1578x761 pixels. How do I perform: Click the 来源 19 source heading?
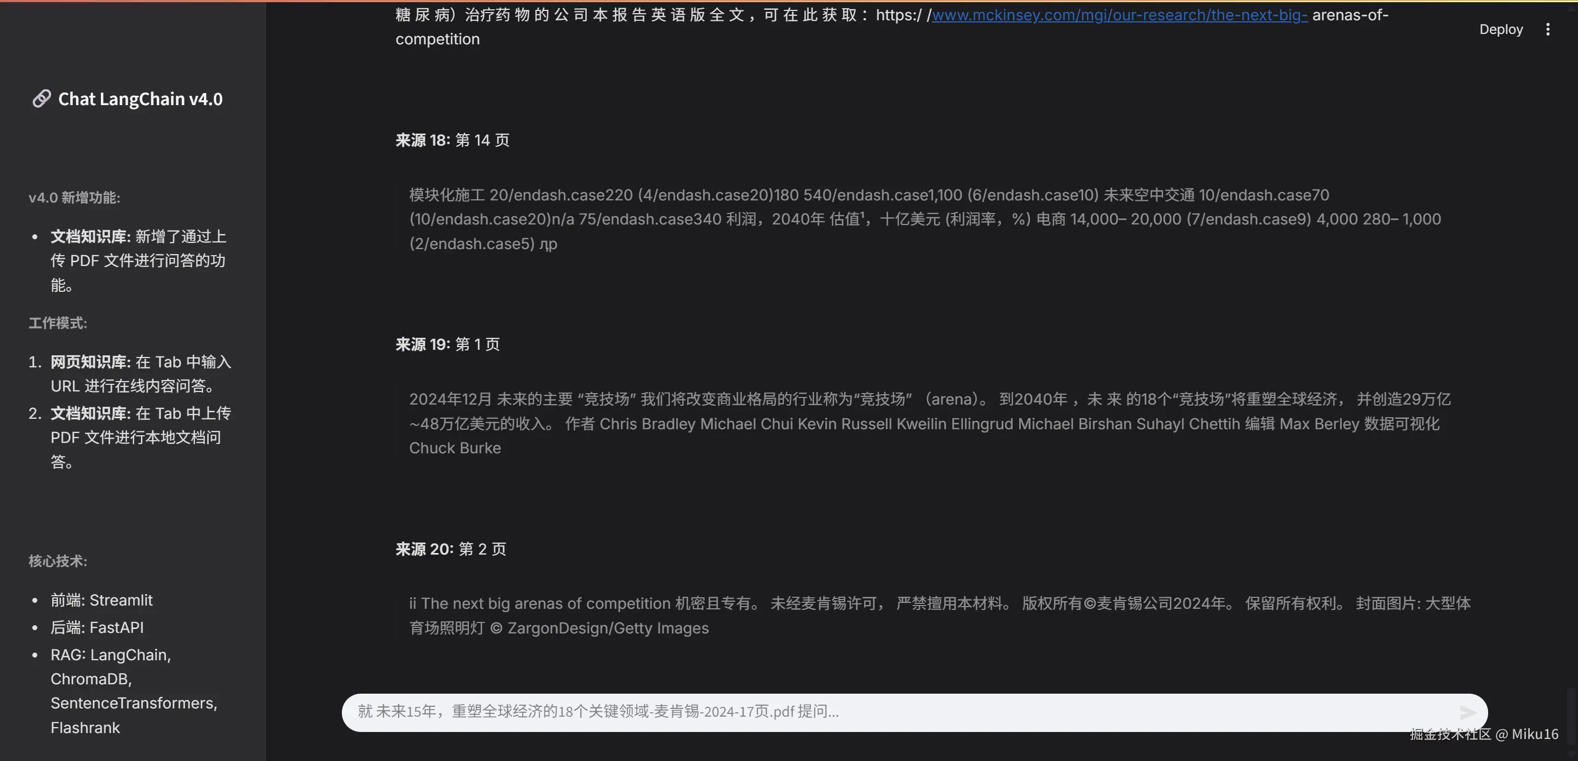point(448,344)
